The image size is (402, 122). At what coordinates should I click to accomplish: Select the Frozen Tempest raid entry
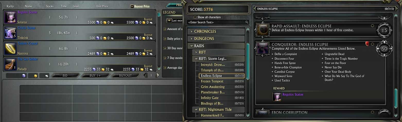pyautogui.click(x=222, y=81)
